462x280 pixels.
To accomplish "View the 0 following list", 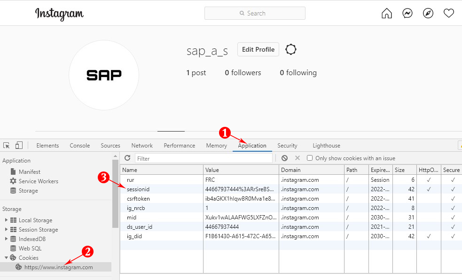I will click(x=298, y=73).
